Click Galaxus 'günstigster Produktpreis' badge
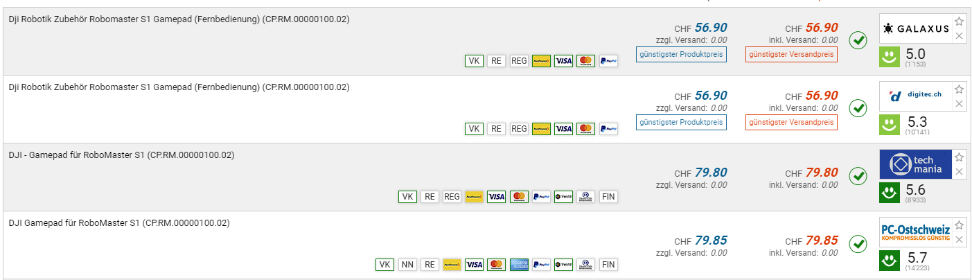 click(x=681, y=54)
